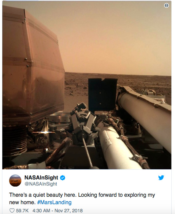Click the black scoop in the photo

click(x=102, y=94)
